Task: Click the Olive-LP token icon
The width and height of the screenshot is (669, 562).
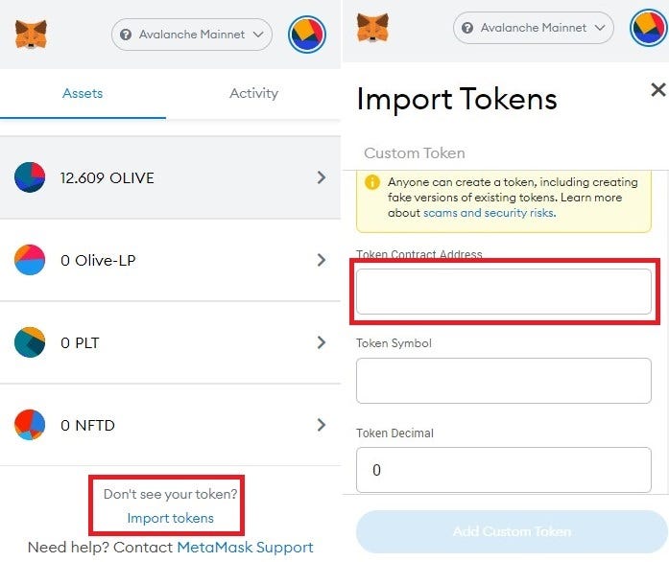Action: click(x=30, y=260)
